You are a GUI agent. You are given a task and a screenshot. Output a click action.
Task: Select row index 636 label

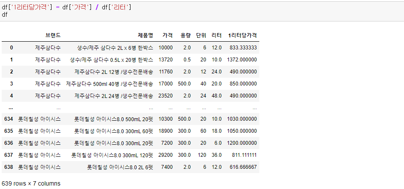point(9,143)
